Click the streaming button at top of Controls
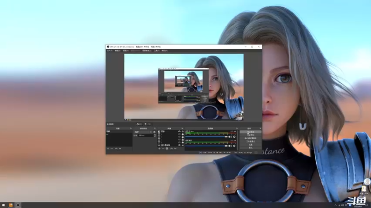 click(250, 132)
